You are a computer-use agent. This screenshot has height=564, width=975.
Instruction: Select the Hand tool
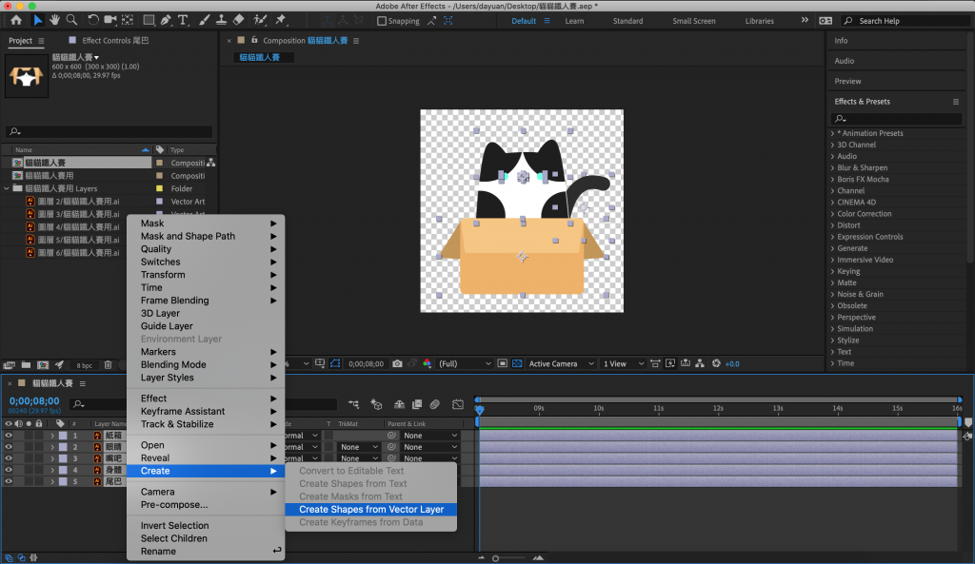pyautogui.click(x=56, y=20)
